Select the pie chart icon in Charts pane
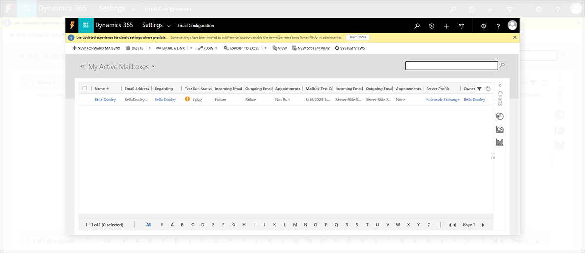Screen dimensions: 585x253 pos(500,116)
